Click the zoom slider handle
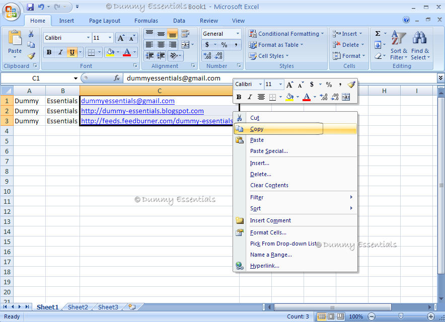 [401, 316]
